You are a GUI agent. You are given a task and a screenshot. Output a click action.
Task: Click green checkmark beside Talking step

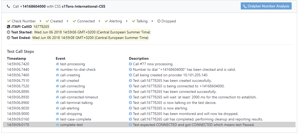tap(133, 21)
